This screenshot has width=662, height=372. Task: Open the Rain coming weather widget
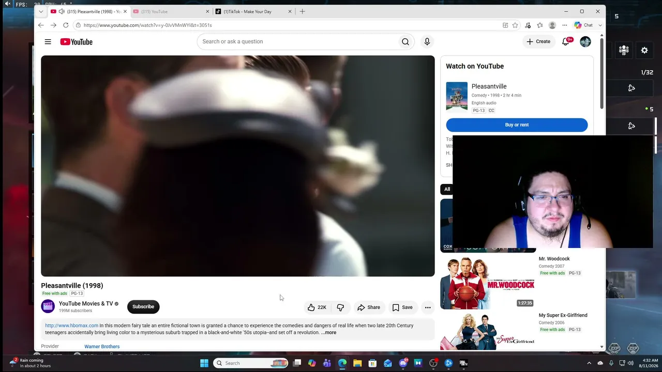(30, 363)
